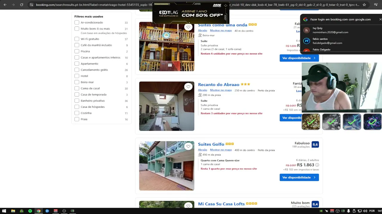The width and height of the screenshot is (382, 214).
Task: Open Suites Golfo listing title
Action: (x=211, y=144)
